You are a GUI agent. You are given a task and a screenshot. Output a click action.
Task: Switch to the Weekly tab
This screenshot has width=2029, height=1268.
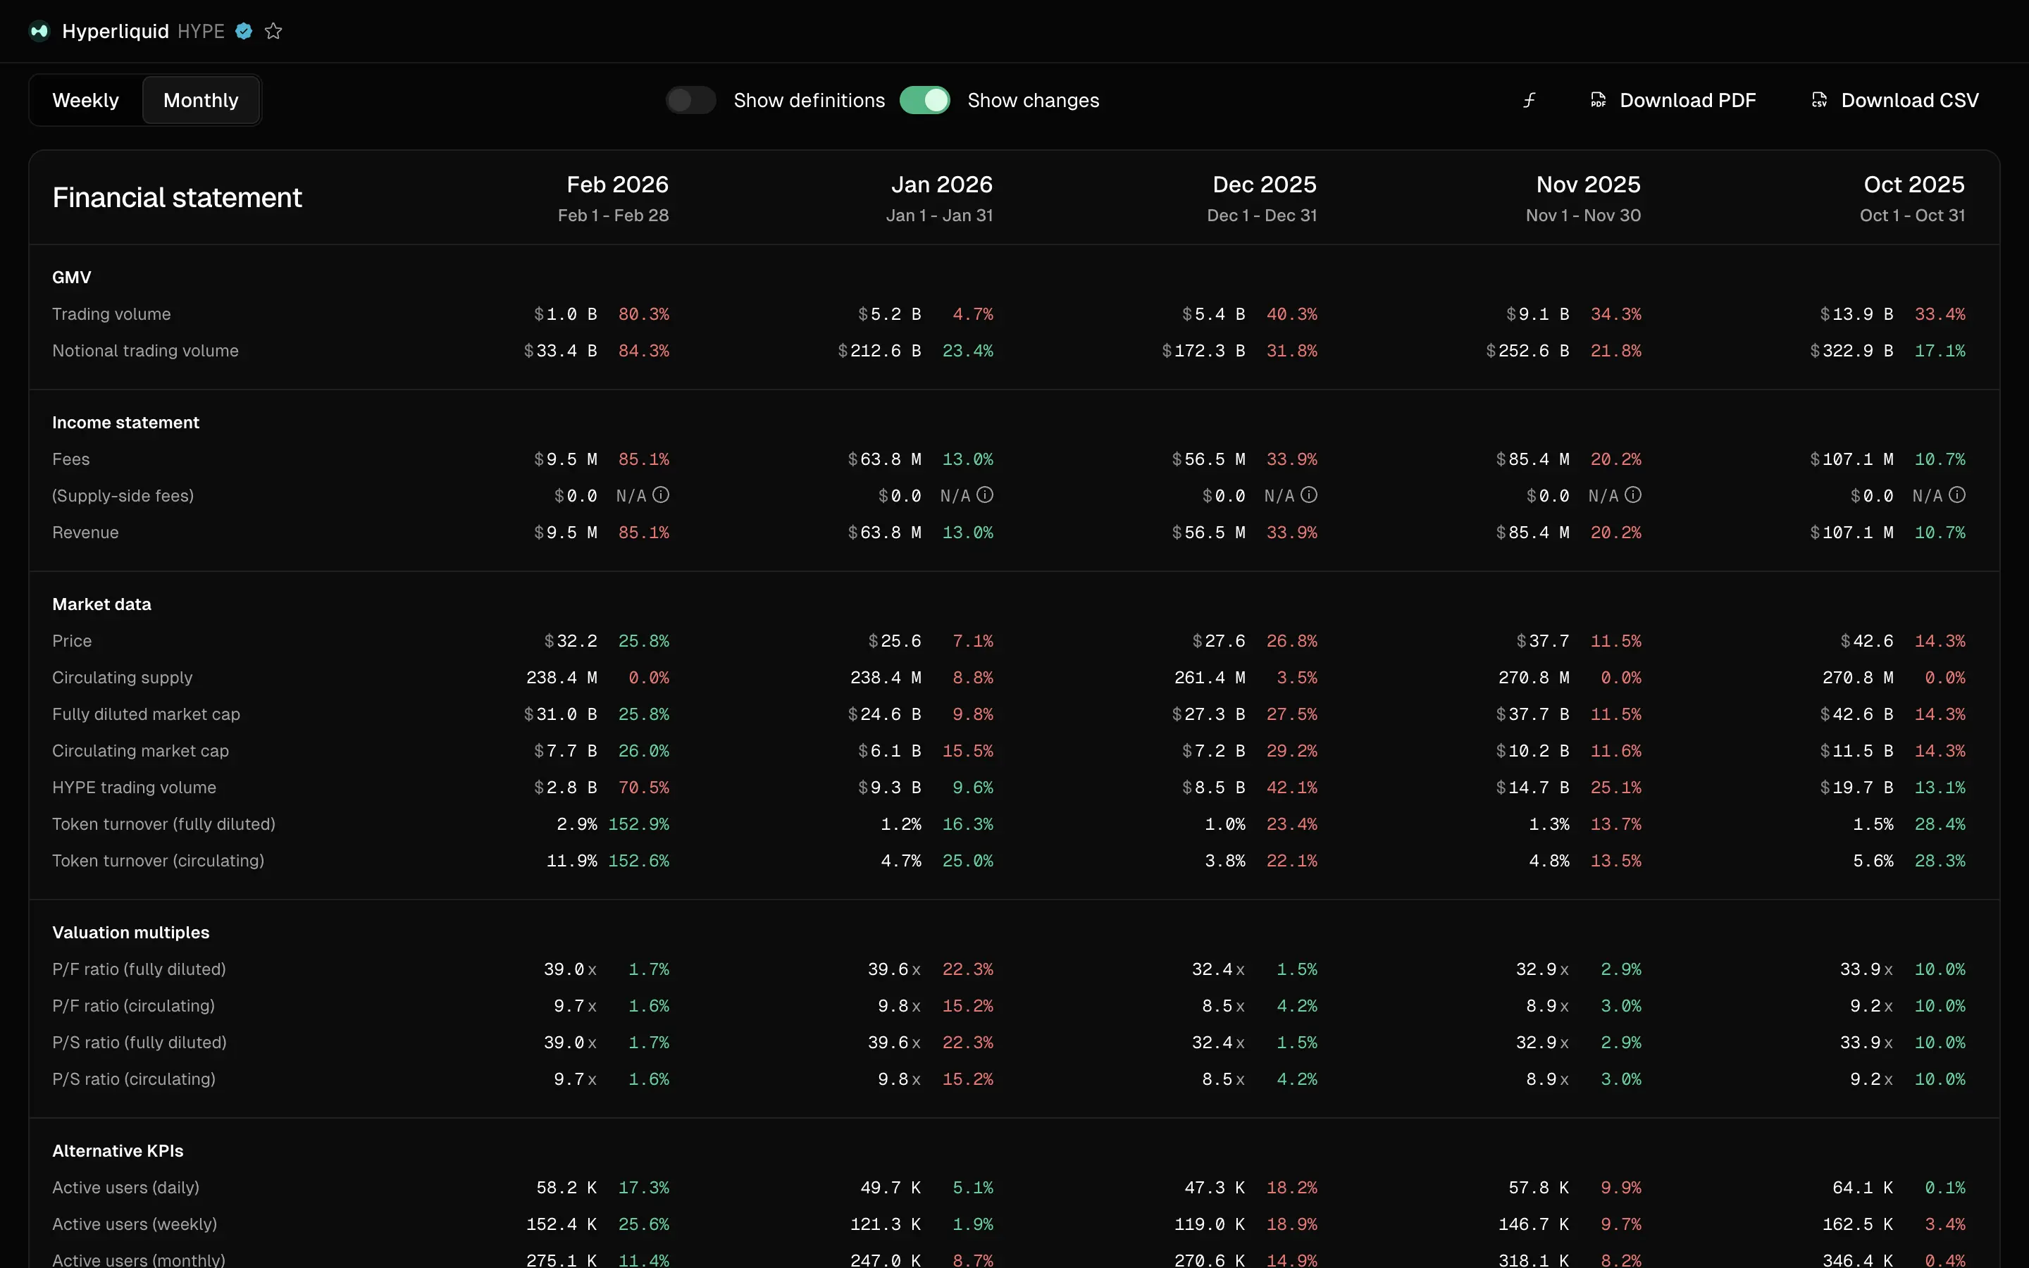point(85,101)
